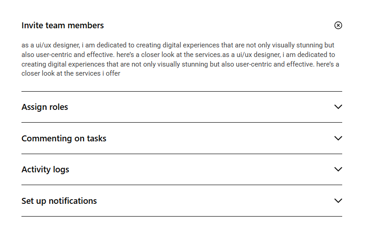Click the empty header area beside Invite team members

[x=219, y=26]
